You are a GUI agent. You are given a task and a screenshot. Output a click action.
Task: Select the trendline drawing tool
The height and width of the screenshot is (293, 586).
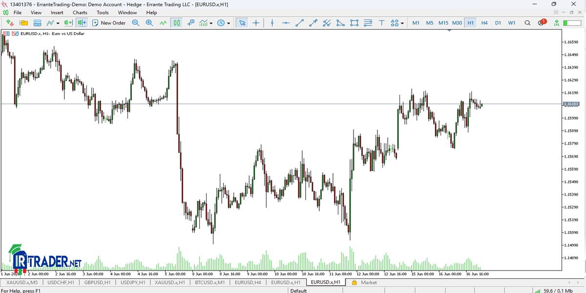(299, 23)
